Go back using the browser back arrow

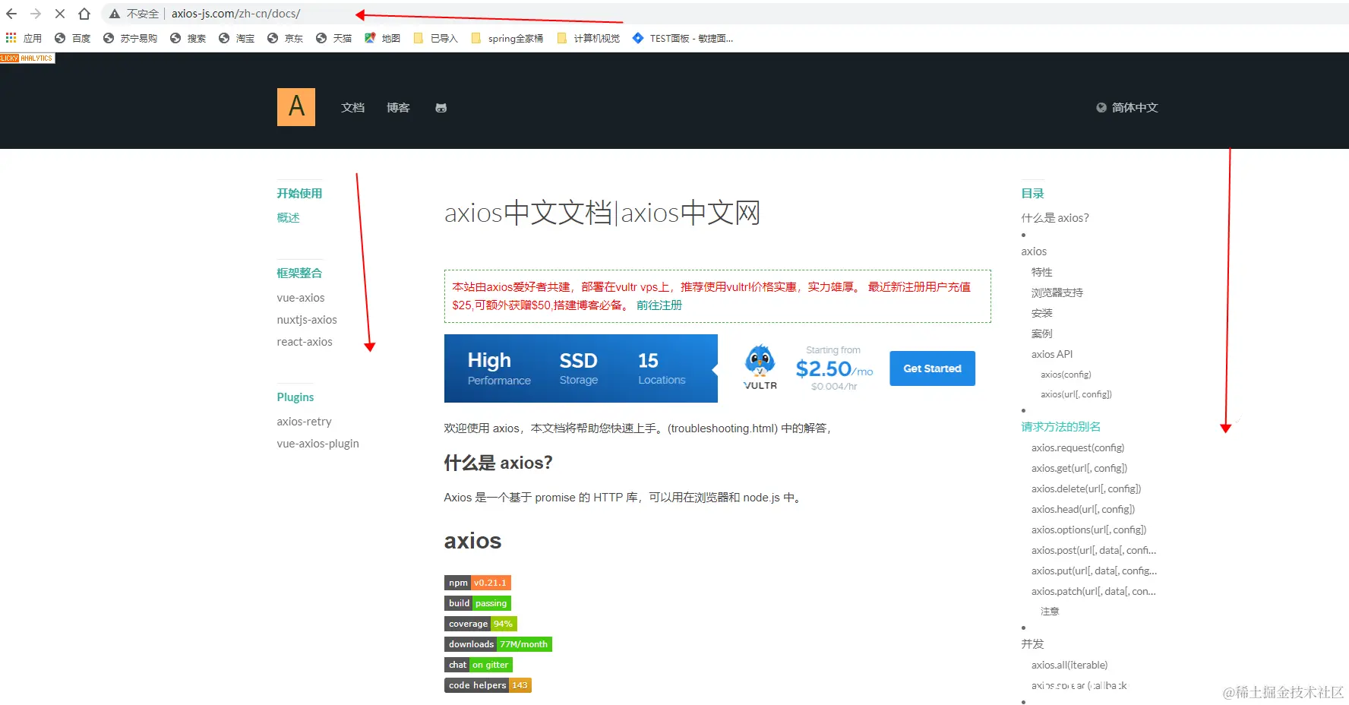point(11,14)
